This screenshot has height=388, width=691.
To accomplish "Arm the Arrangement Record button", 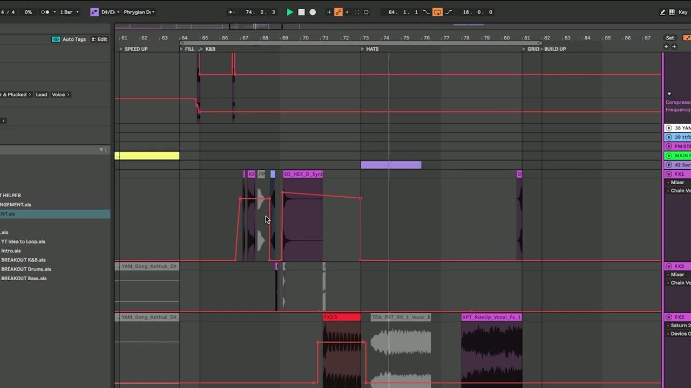I will click(x=313, y=12).
